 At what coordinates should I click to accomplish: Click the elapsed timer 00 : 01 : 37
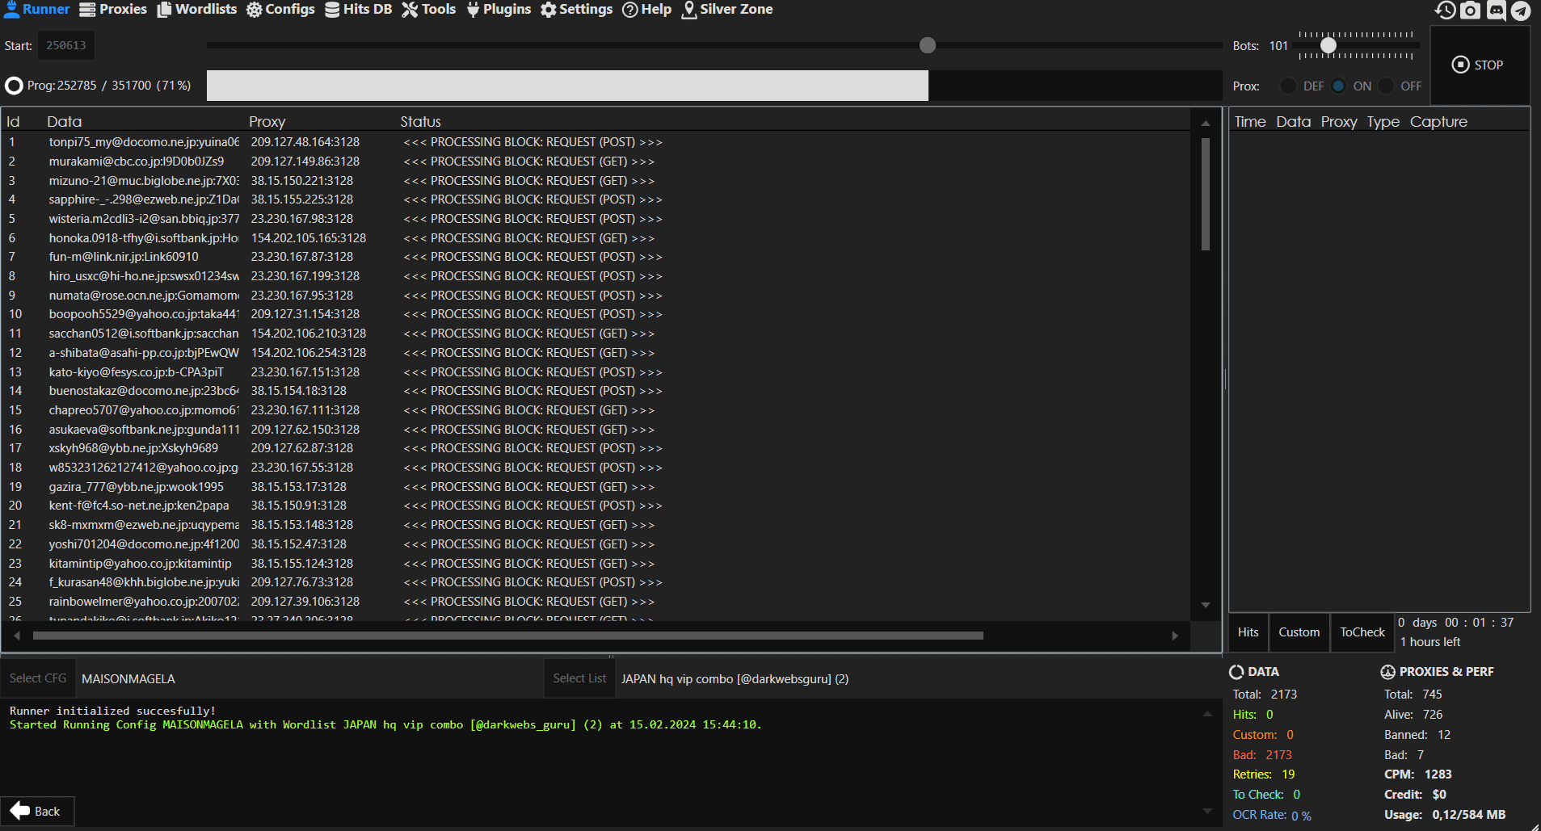tap(1479, 623)
